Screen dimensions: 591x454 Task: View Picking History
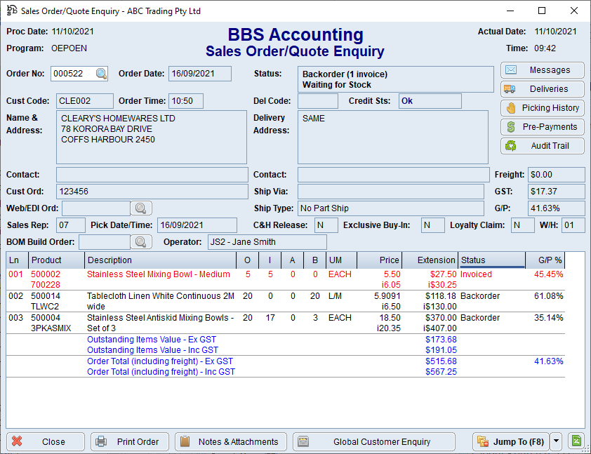(543, 108)
